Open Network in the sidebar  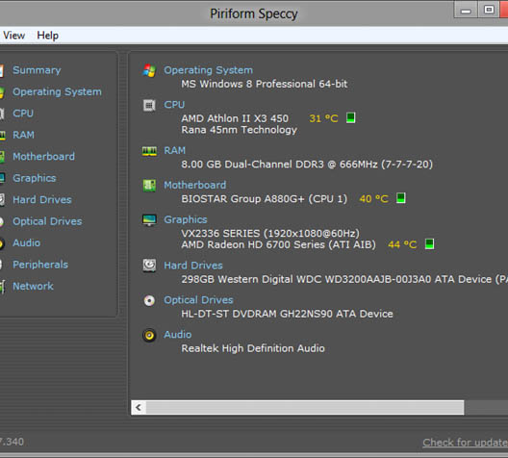point(33,286)
